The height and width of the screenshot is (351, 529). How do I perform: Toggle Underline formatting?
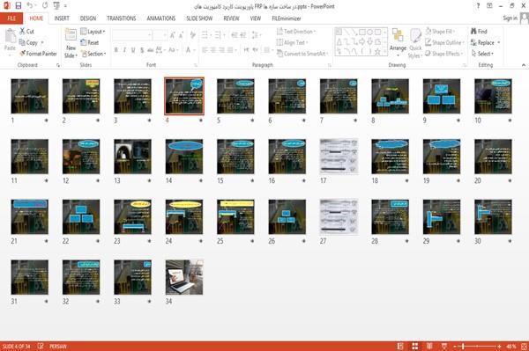pyautogui.click(x=133, y=50)
